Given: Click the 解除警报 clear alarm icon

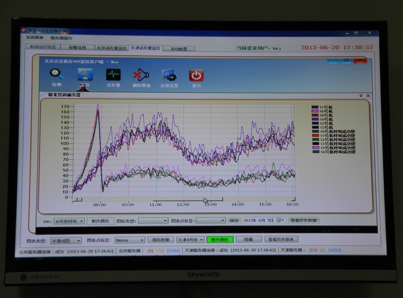Looking at the screenshot, I should (x=141, y=76).
